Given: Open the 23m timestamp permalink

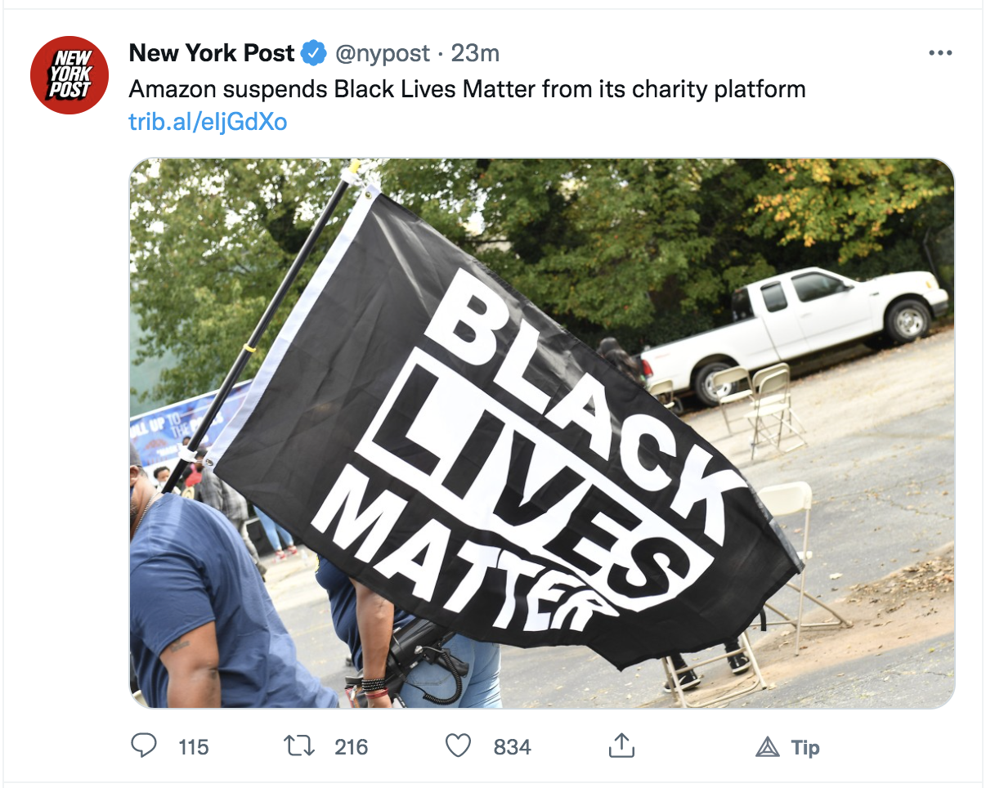Looking at the screenshot, I should click(475, 54).
